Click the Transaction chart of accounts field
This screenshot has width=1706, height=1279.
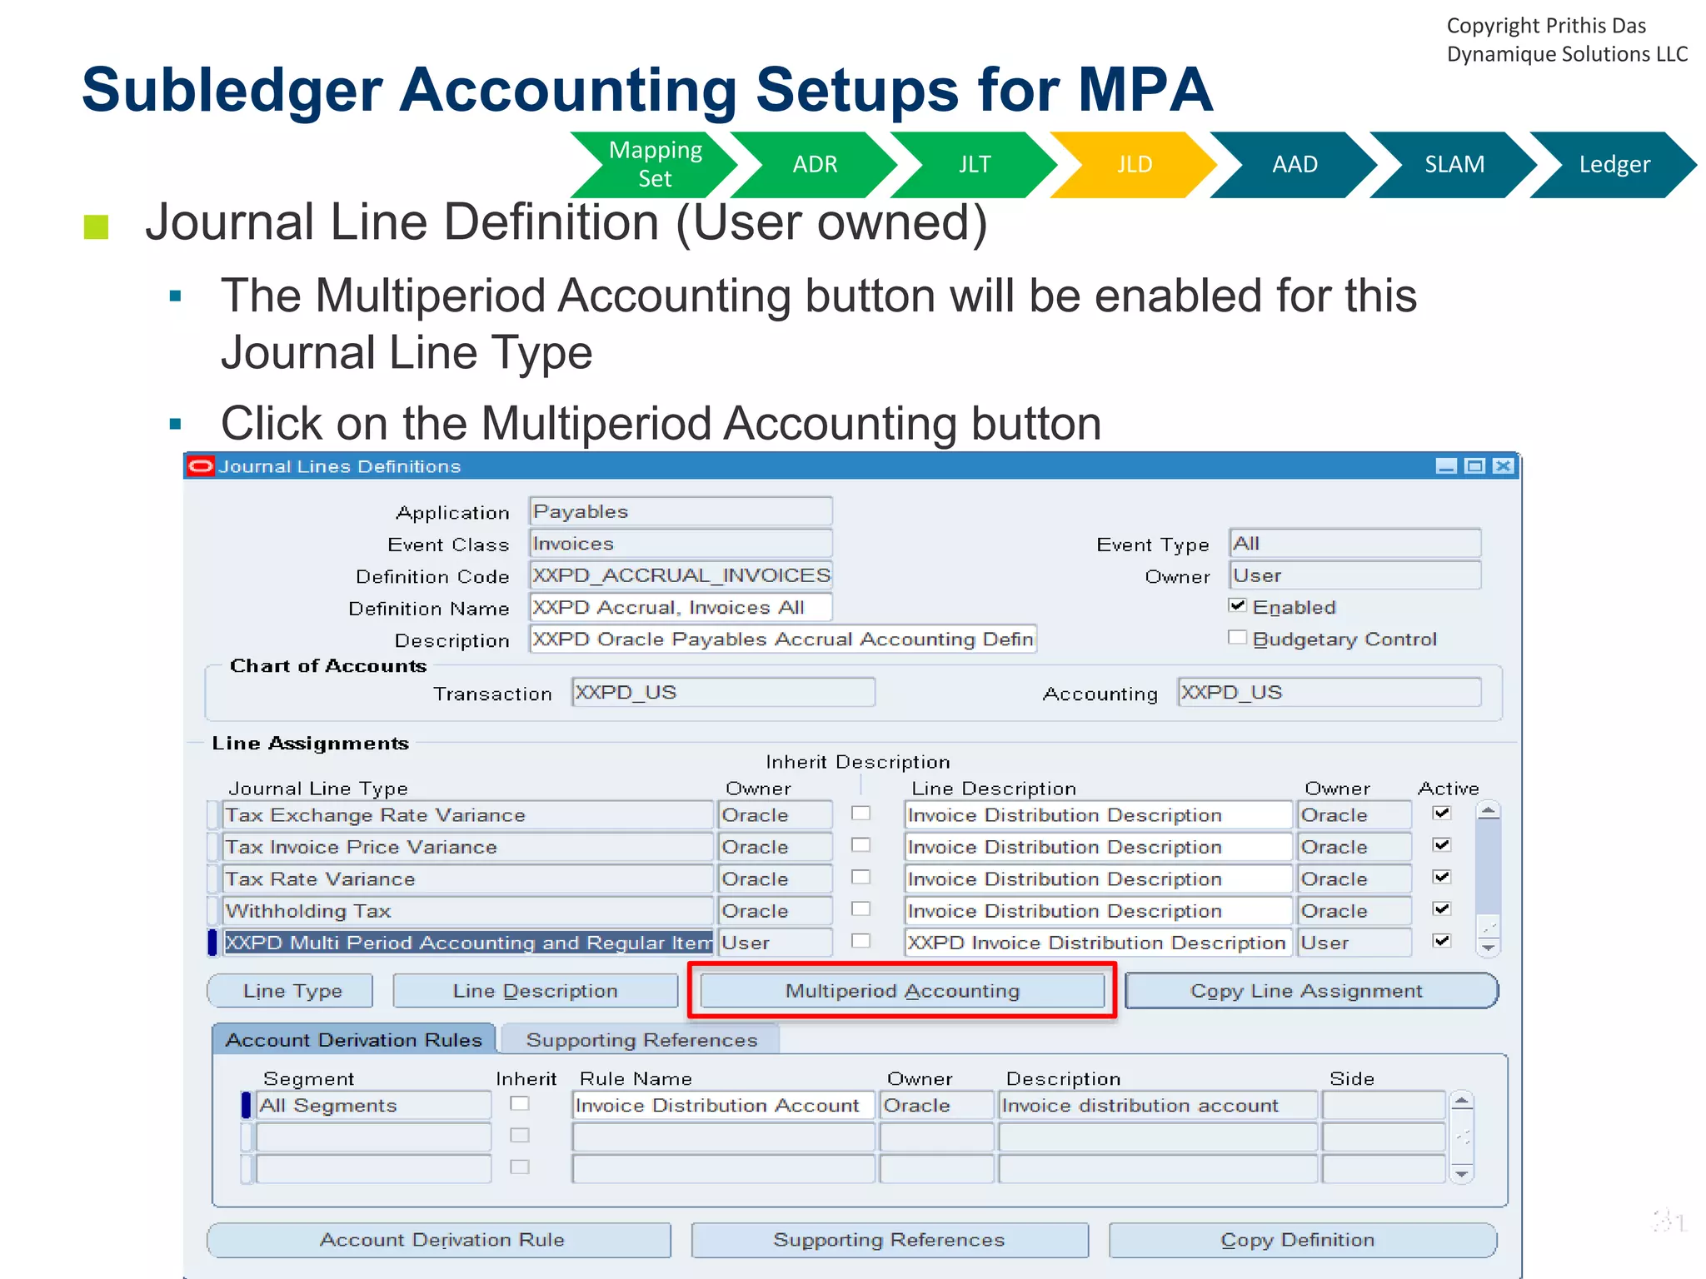pyautogui.click(x=723, y=692)
